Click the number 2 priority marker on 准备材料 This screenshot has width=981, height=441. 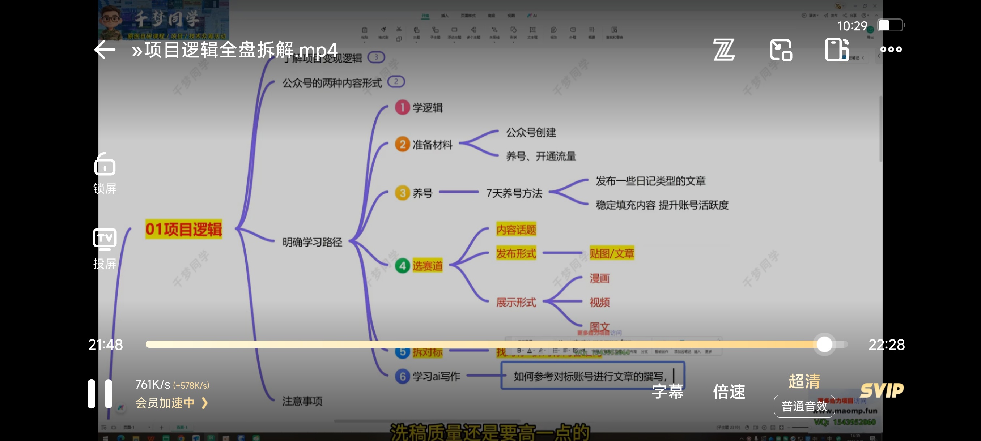[402, 144]
